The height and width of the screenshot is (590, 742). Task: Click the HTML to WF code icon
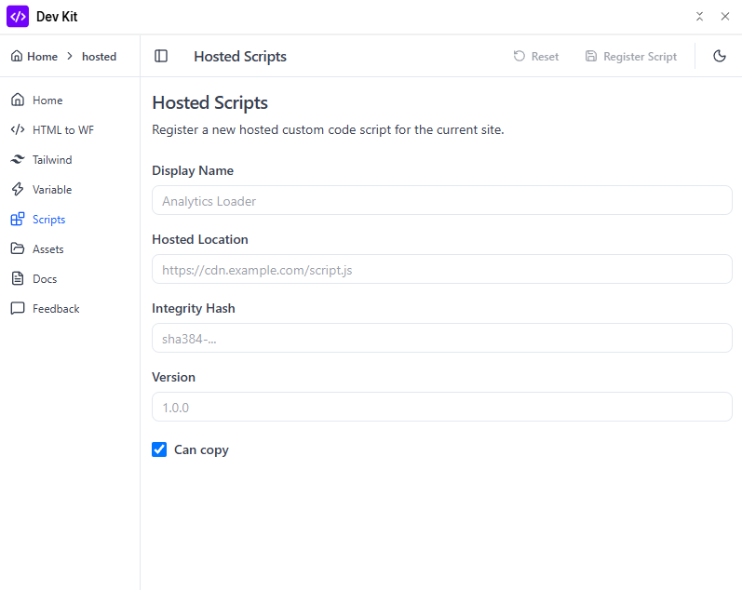click(x=18, y=129)
